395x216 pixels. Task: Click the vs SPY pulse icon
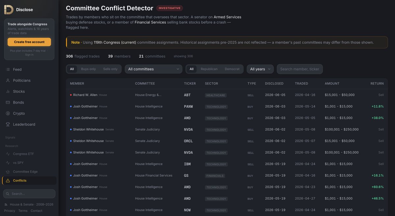(8, 163)
